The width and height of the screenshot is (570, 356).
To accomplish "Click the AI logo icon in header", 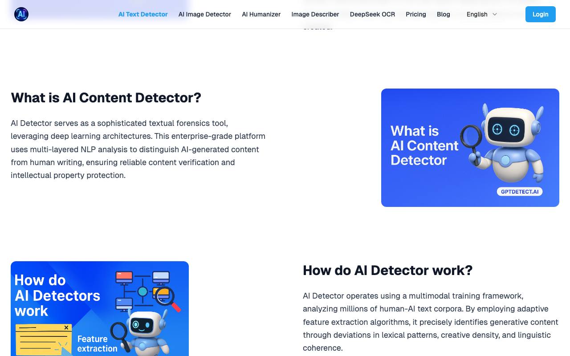I will (21, 14).
